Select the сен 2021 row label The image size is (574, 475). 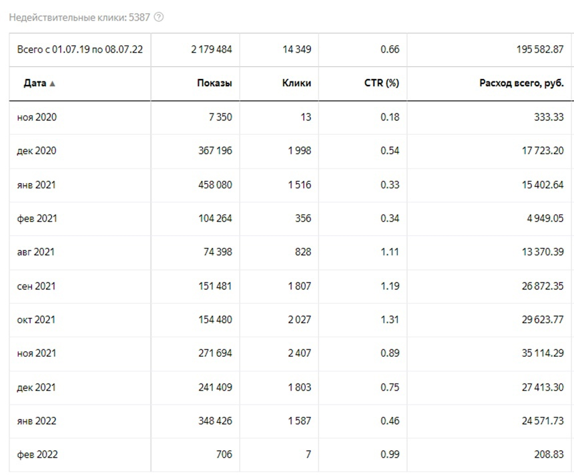[36, 286]
